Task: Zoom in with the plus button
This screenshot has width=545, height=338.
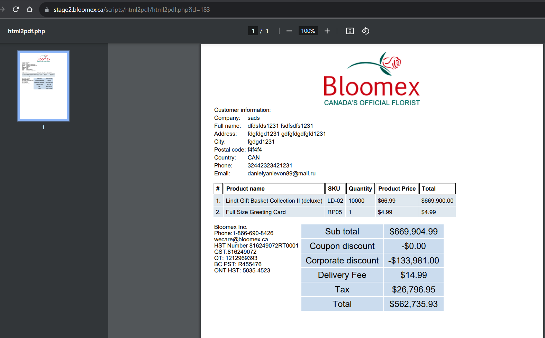Action: pos(327,31)
